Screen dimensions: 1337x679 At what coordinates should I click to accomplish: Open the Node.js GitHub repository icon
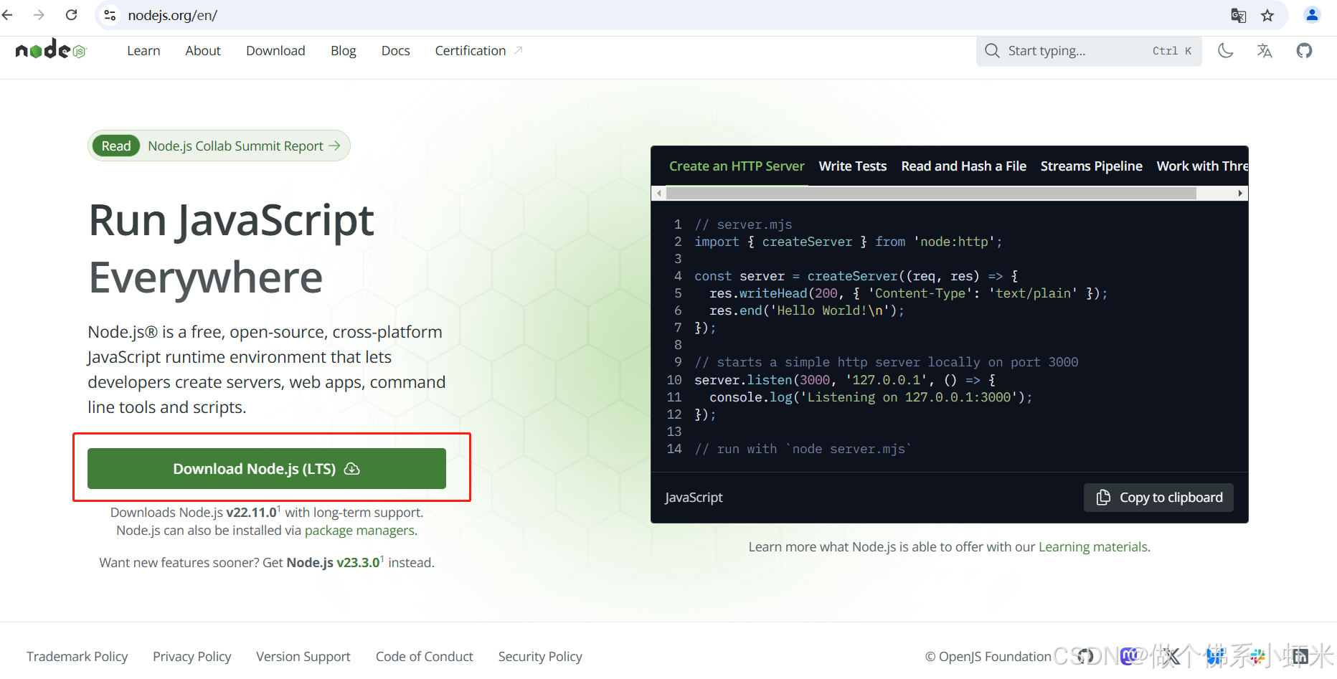click(1304, 51)
